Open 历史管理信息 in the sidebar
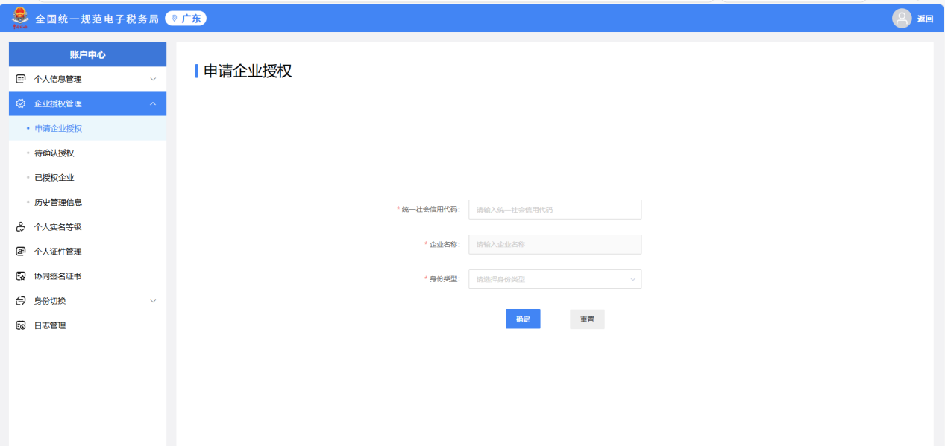 [58, 202]
